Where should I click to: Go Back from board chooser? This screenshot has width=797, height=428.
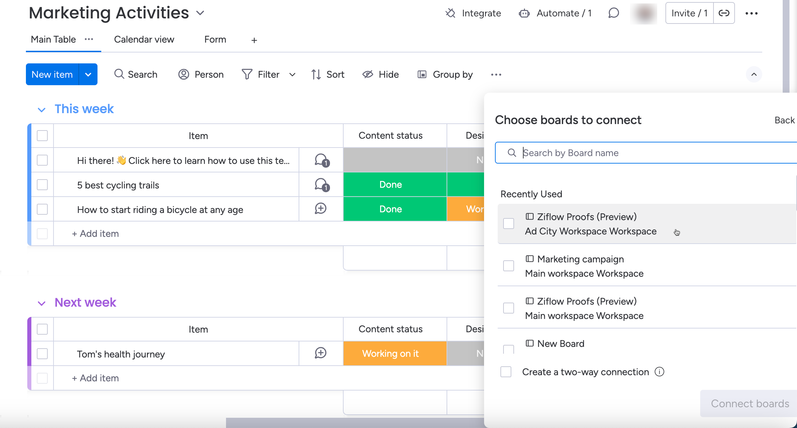click(784, 120)
